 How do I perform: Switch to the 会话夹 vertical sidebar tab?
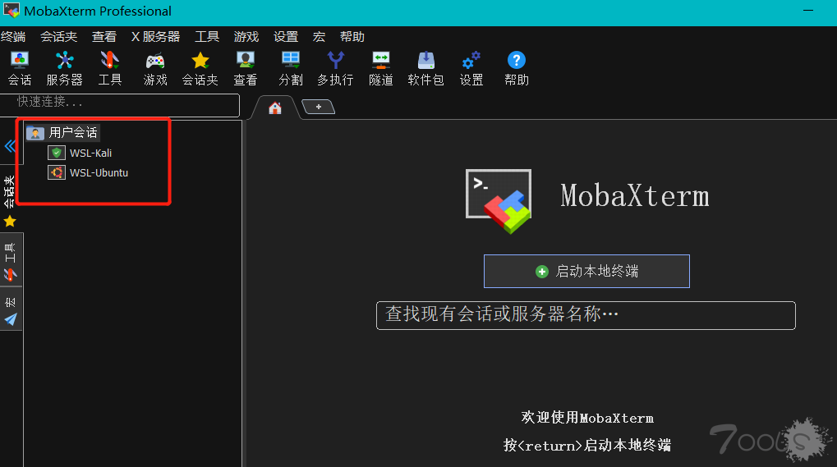[x=10, y=200]
